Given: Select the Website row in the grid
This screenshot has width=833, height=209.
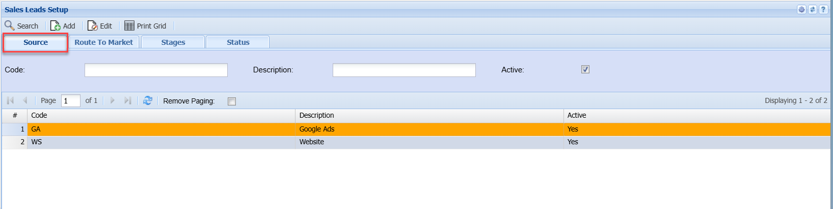Looking at the screenshot, I should 312,142.
